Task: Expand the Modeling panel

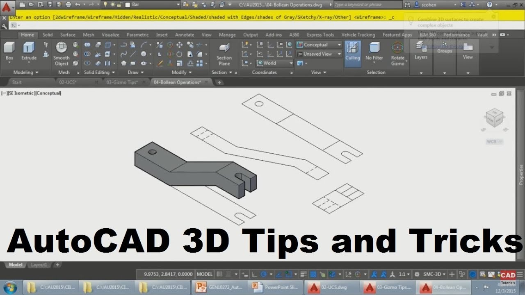Action: click(25, 73)
